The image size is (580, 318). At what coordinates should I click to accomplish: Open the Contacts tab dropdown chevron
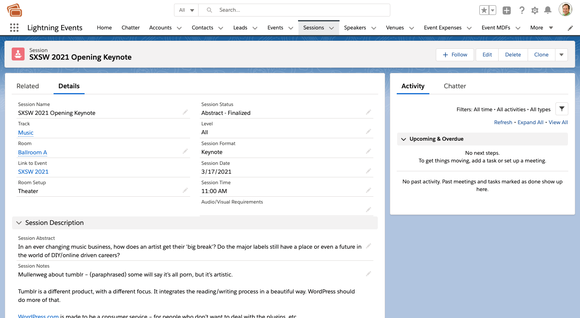[221, 28]
